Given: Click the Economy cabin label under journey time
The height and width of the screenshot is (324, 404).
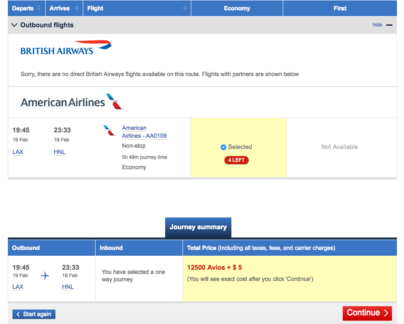Looking at the screenshot, I should (x=134, y=168).
